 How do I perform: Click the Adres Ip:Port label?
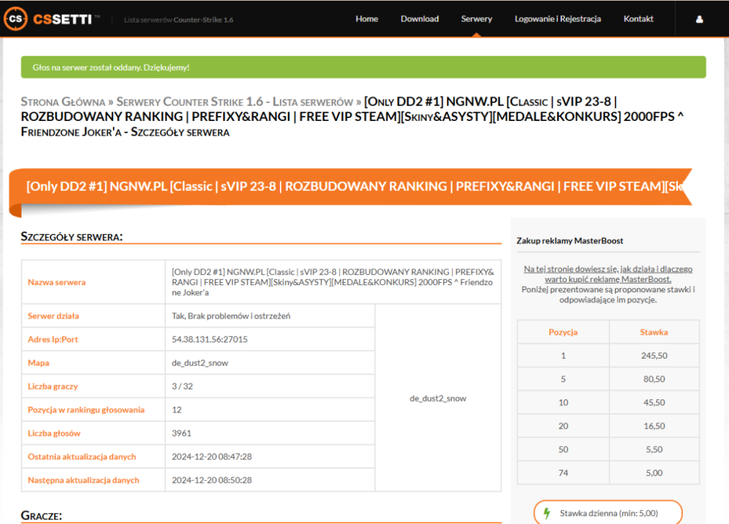click(53, 340)
